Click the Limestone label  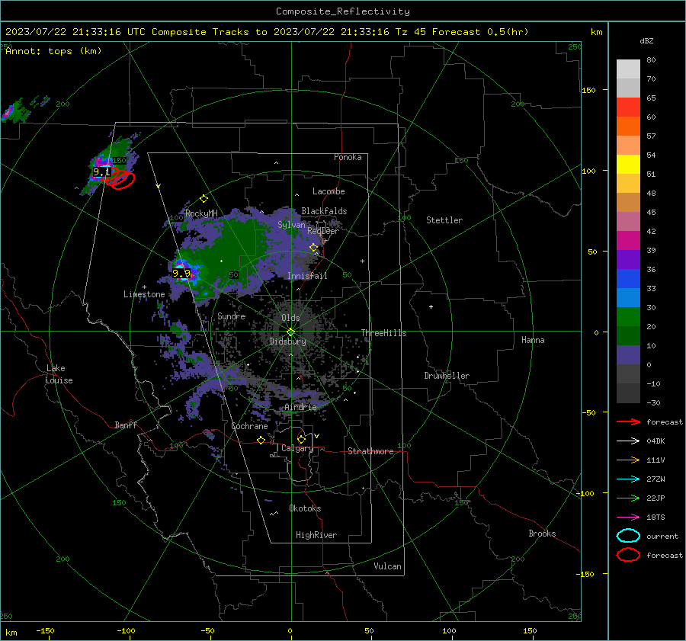144,294
